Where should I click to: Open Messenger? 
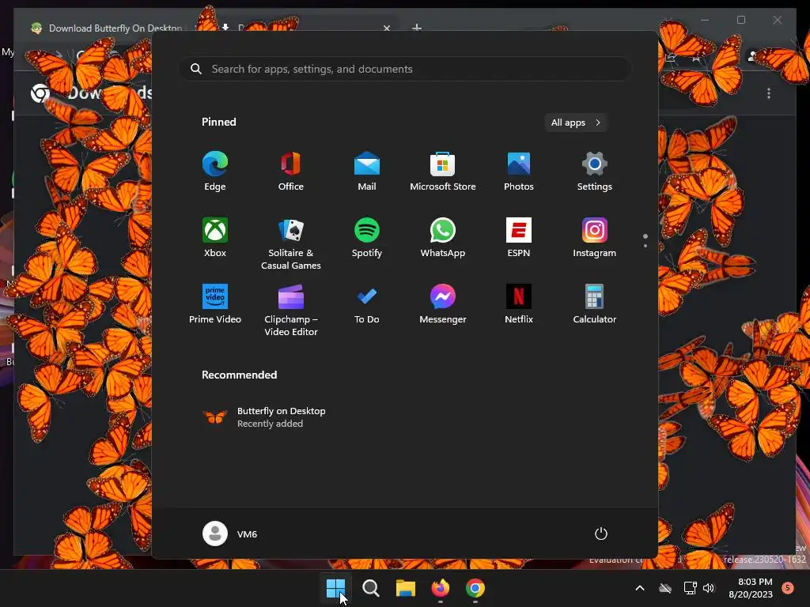(x=443, y=304)
